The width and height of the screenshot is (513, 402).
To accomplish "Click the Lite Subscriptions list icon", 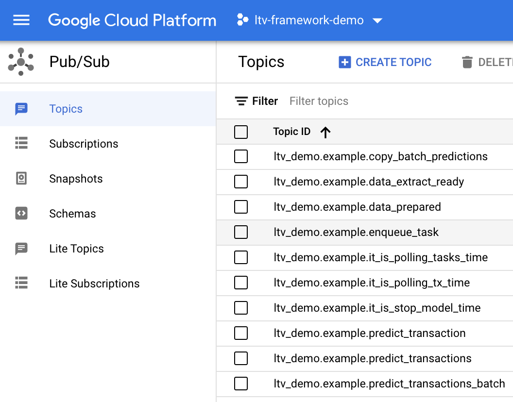I will (x=21, y=283).
